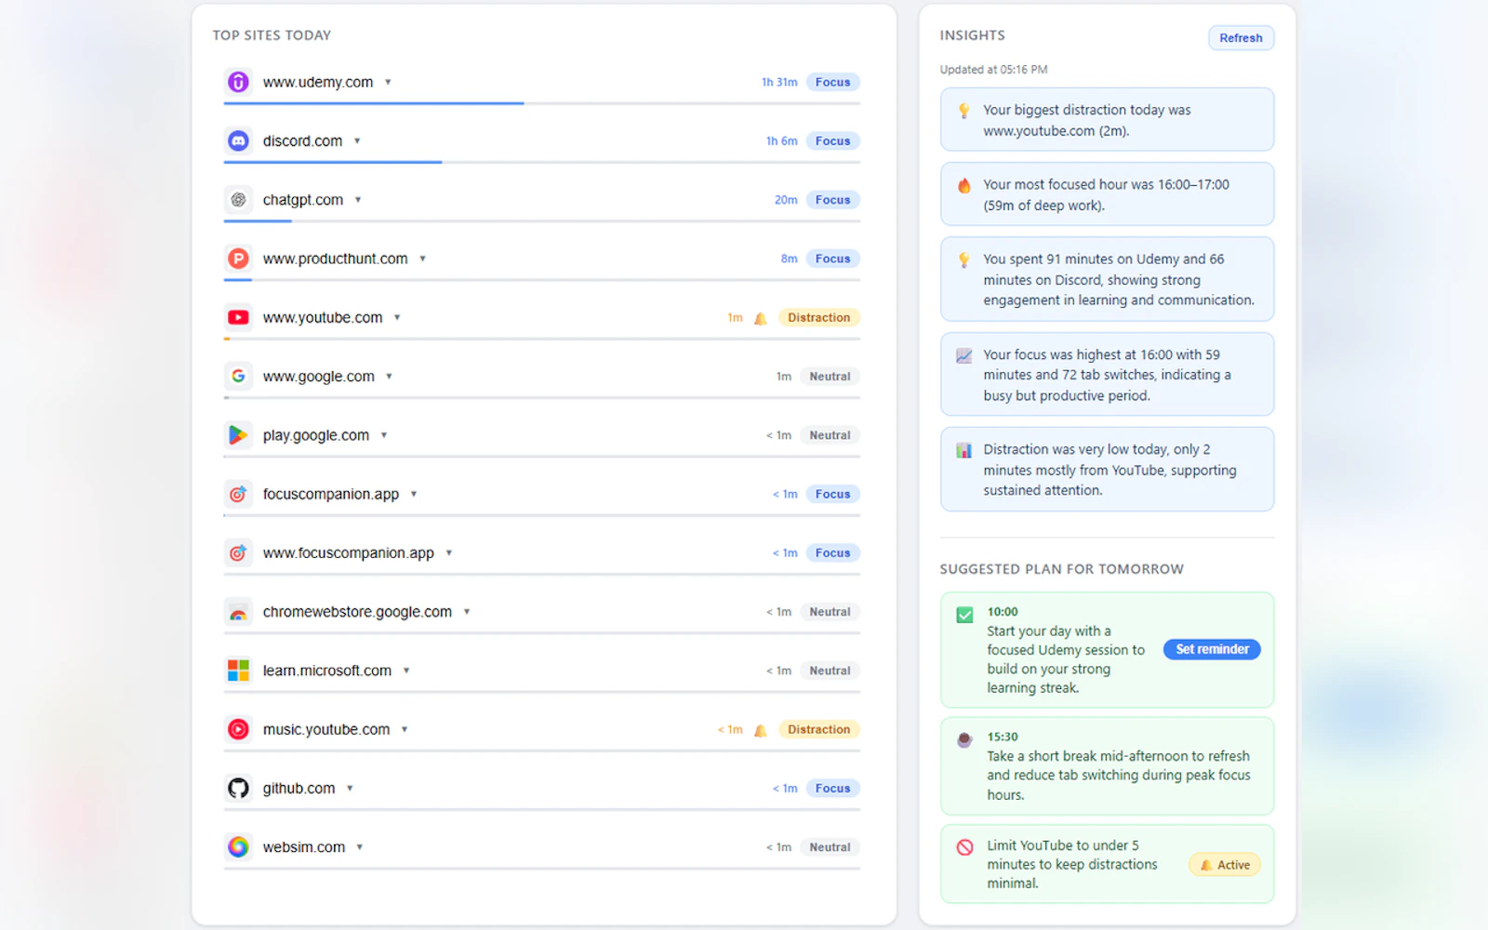
Task: Click the bar chart icon on distraction low insight
Action: tap(964, 450)
